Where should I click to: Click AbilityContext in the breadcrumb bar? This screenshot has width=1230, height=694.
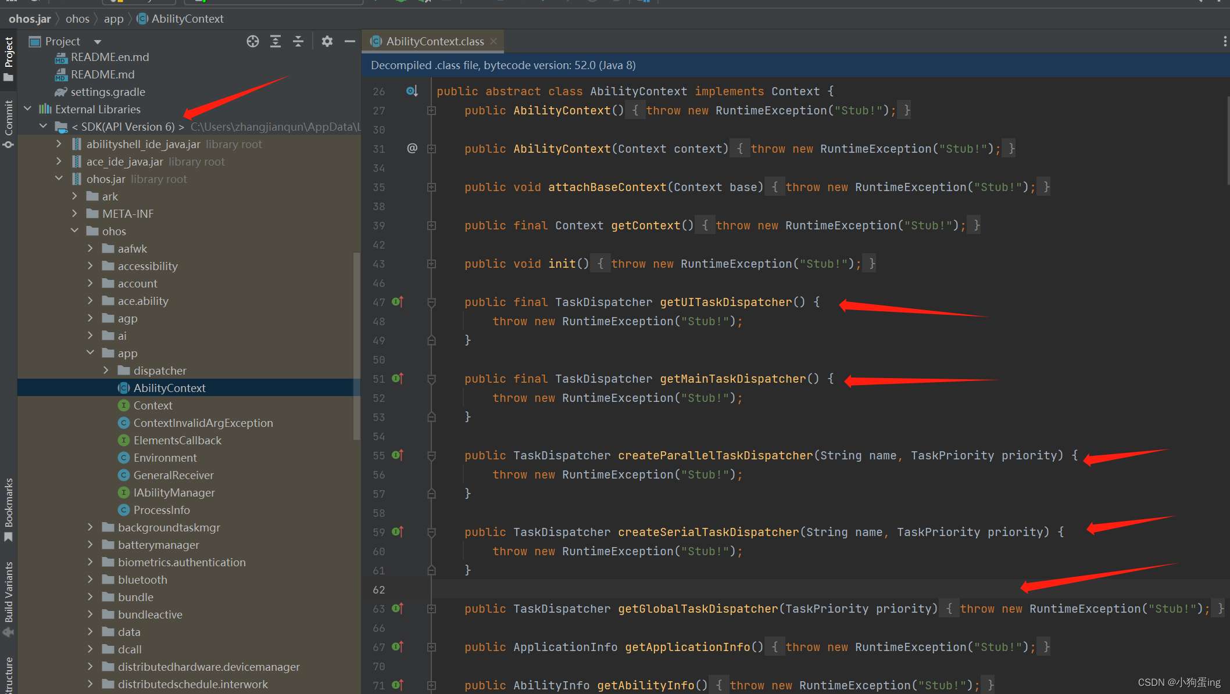tap(180, 19)
